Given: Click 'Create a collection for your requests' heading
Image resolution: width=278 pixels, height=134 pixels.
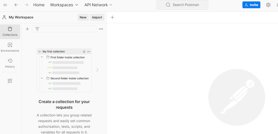Looking at the screenshot, I should tap(64, 104).
